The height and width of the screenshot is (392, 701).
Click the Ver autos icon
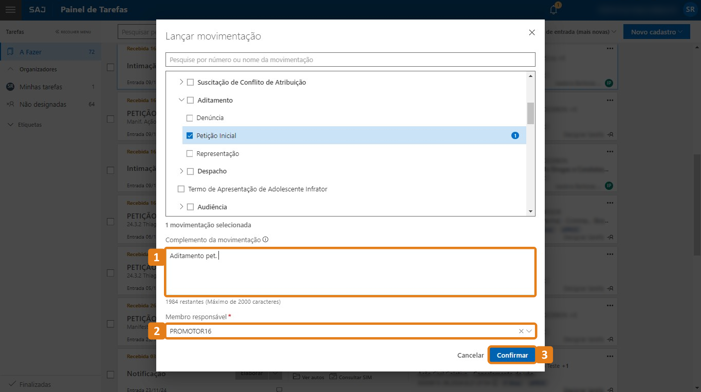click(x=297, y=377)
